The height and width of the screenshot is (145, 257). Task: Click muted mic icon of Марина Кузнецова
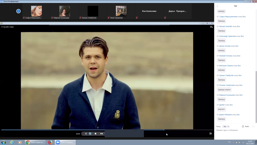click(52, 18)
